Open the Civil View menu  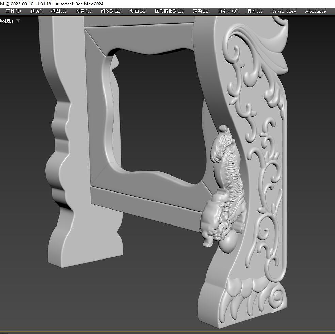(x=284, y=11)
